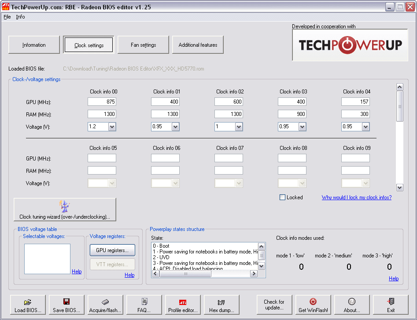
Task: Select '0 - Boot' state in list
Action: click(x=204, y=246)
